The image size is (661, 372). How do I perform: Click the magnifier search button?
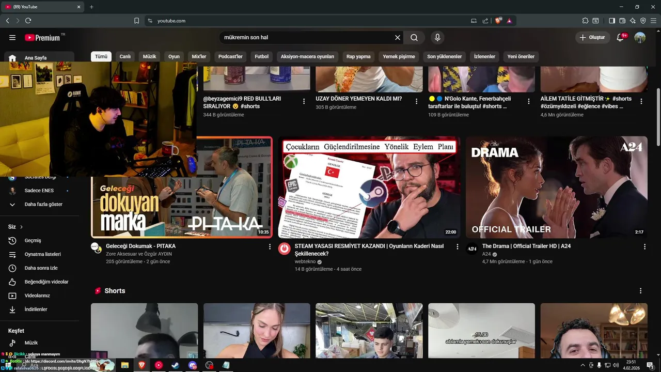(414, 38)
